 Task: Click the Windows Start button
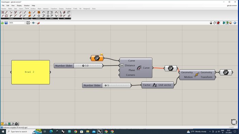[x=3, y=131]
